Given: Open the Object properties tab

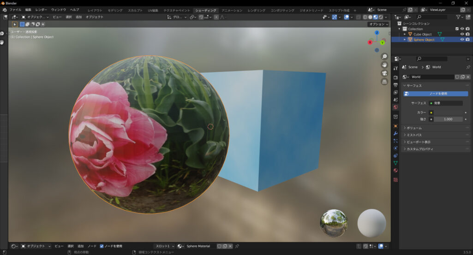Looking at the screenshot, I should pyautogui.click(x=395, y=126).
